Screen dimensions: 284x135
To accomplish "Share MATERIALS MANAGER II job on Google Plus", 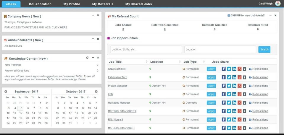I will (x=239, y=111).
